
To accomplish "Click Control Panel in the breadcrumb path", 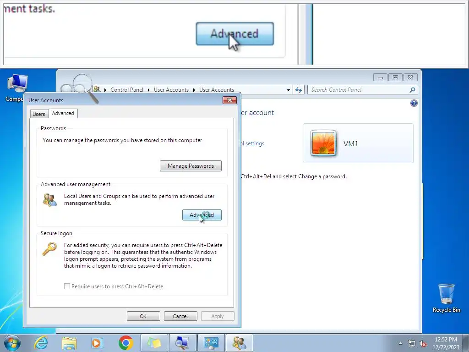I will coord(127,89).
